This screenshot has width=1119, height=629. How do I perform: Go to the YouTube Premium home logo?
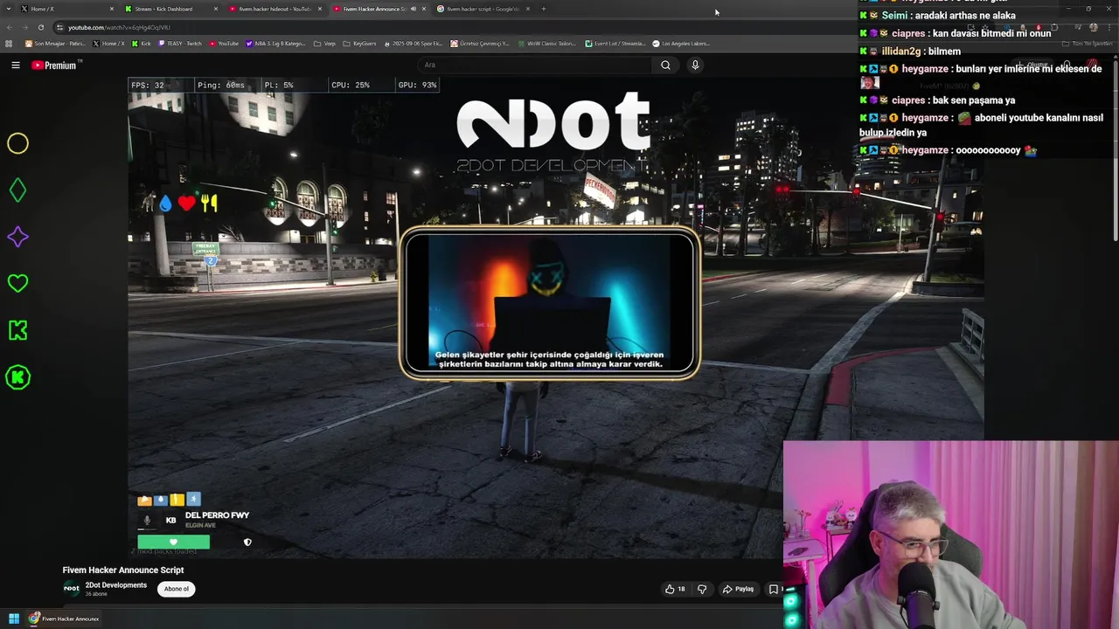coord(56,65)
